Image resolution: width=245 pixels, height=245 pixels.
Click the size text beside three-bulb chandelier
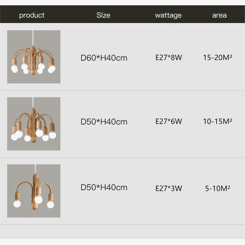104,187
